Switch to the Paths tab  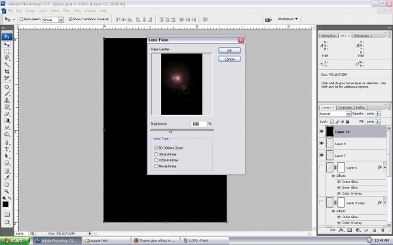pos(360,108)
